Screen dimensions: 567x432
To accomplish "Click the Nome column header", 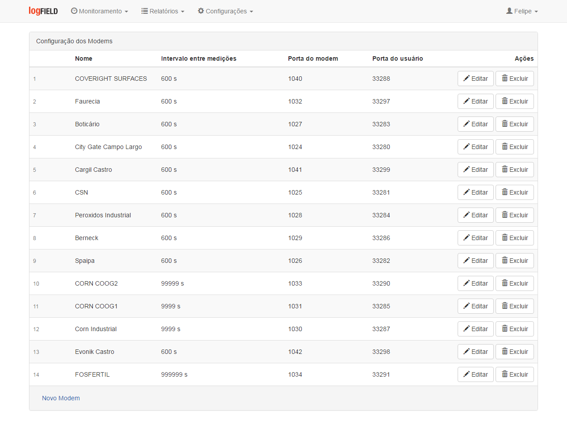I will coord(83,58).
